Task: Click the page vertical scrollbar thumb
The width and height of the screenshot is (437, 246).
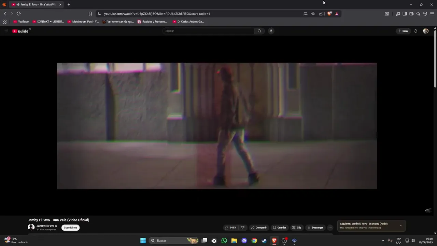Action: [x=435, y=59]
